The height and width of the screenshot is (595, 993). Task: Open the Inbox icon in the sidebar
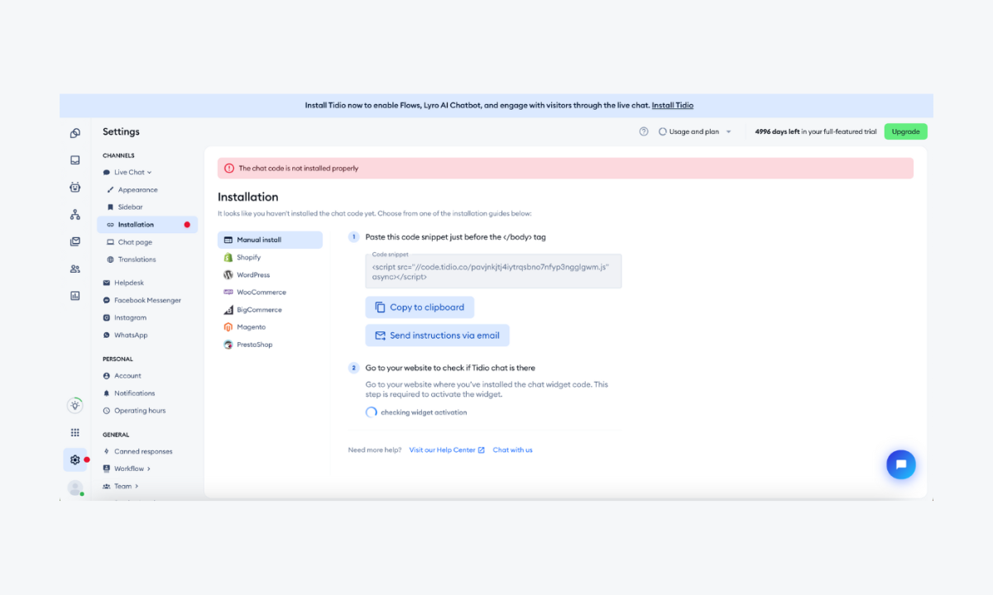point(74,159)
